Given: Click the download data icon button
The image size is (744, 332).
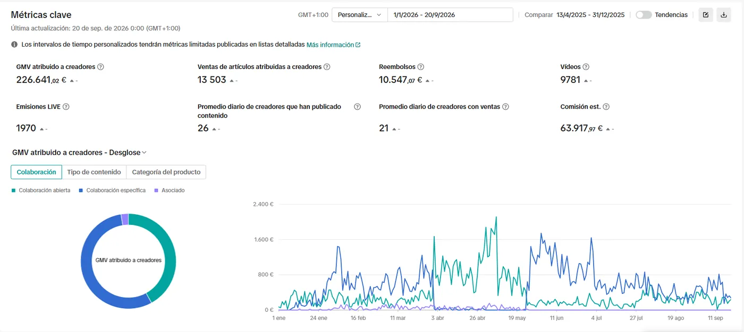Looking at the screenshot, I should click(723, 15).
